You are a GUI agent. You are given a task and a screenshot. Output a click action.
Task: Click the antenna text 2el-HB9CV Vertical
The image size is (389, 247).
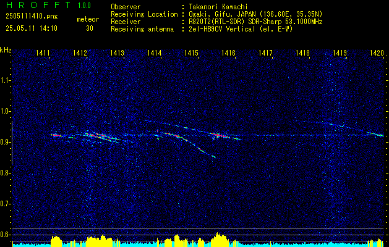221,29
